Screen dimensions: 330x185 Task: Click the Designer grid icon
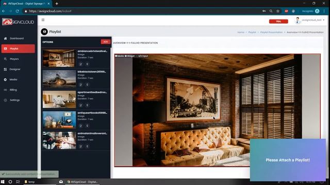(6, 69)
